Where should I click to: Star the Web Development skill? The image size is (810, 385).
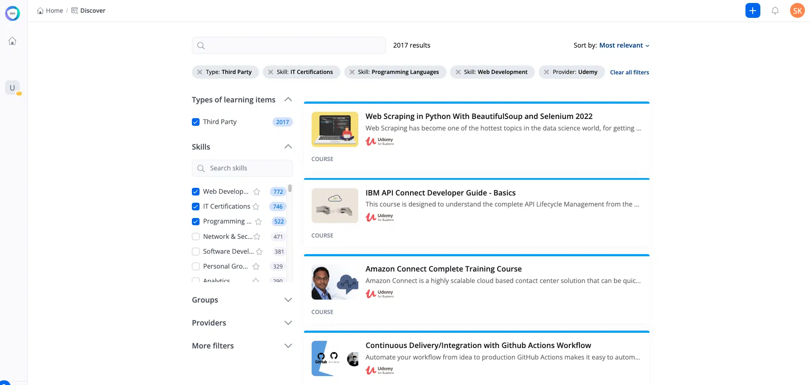click(257, 192)
